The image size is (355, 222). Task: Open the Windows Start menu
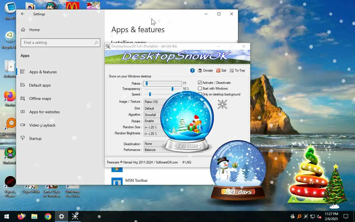[x=7, y=216]
